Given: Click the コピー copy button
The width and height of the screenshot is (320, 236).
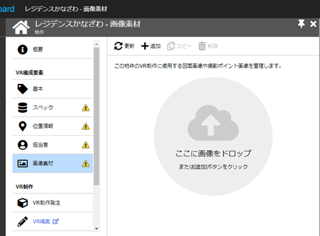Looking at the screenshot, I should [179, 46].
